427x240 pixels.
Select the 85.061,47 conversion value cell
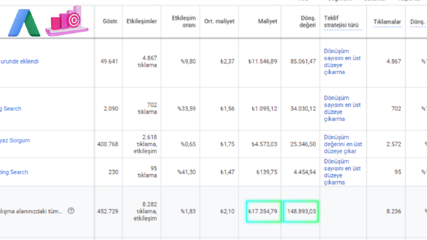303,61
